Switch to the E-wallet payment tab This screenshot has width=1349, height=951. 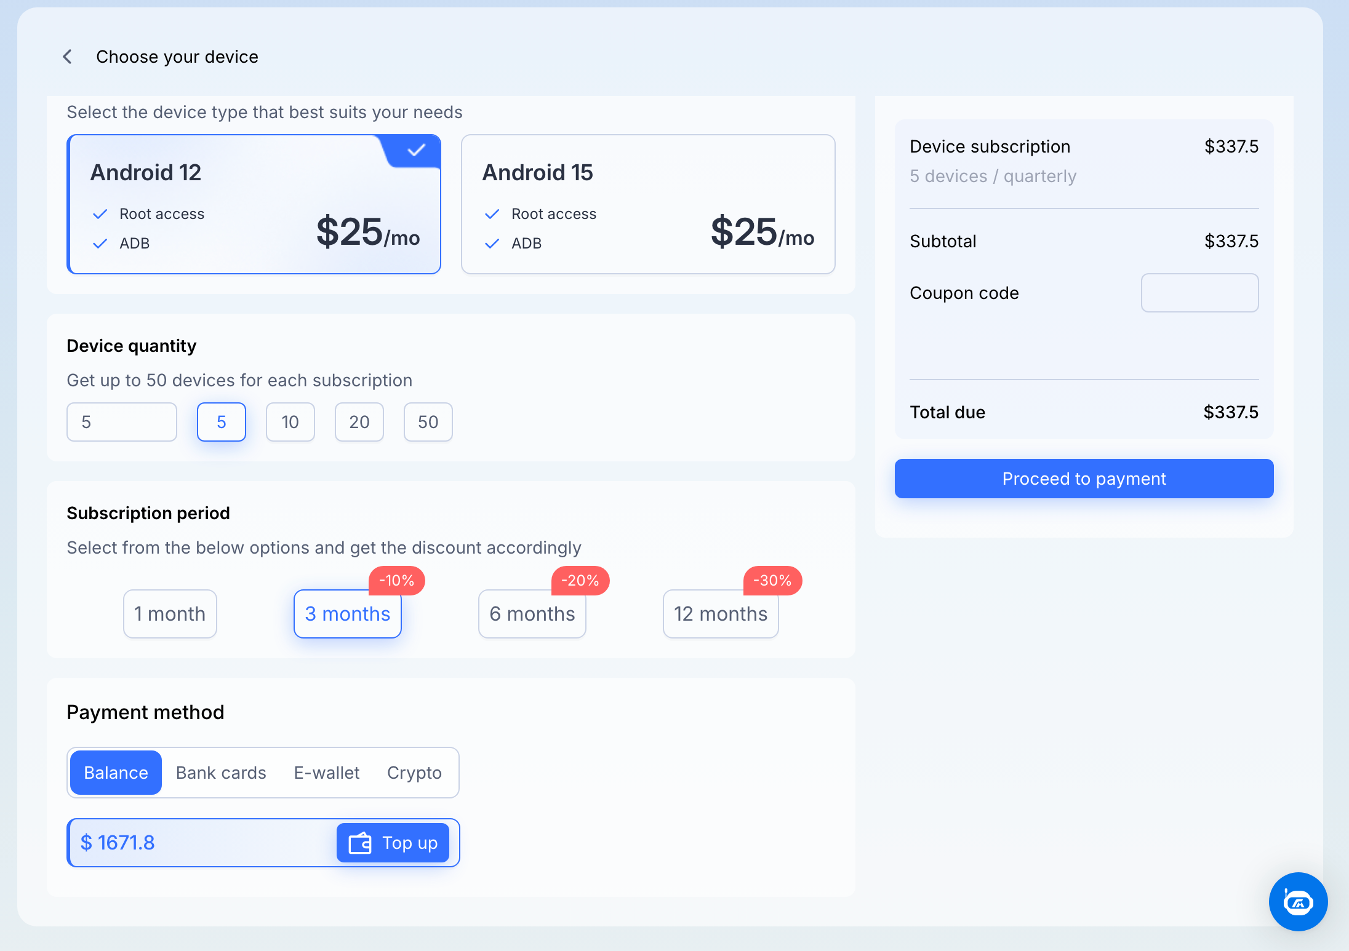point(327,773)
